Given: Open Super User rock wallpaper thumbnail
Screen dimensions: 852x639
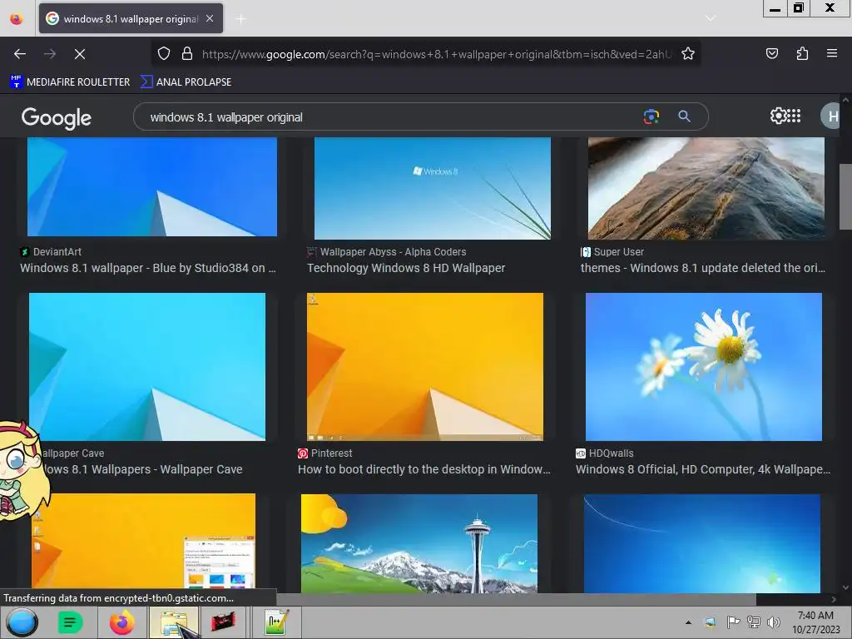Looking at the screenshot, I should [x=706, y=189].
